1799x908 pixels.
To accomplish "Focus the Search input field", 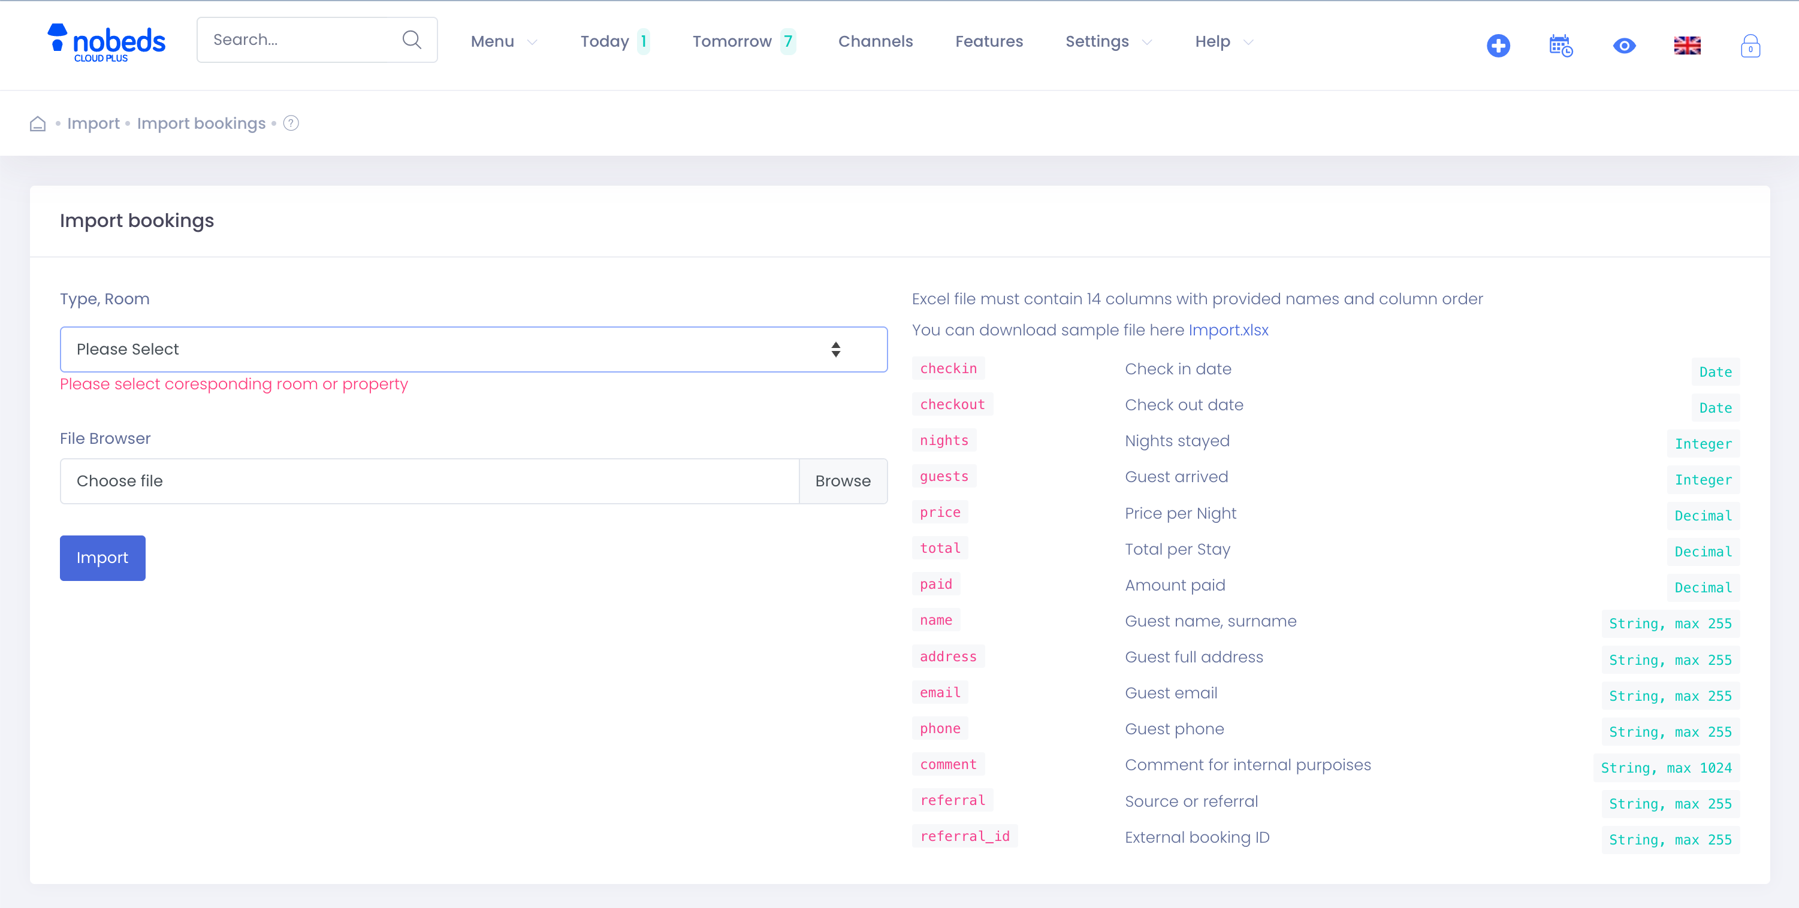I will point(300,40).
